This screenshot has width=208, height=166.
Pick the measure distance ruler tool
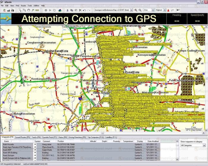click(37, 10)
